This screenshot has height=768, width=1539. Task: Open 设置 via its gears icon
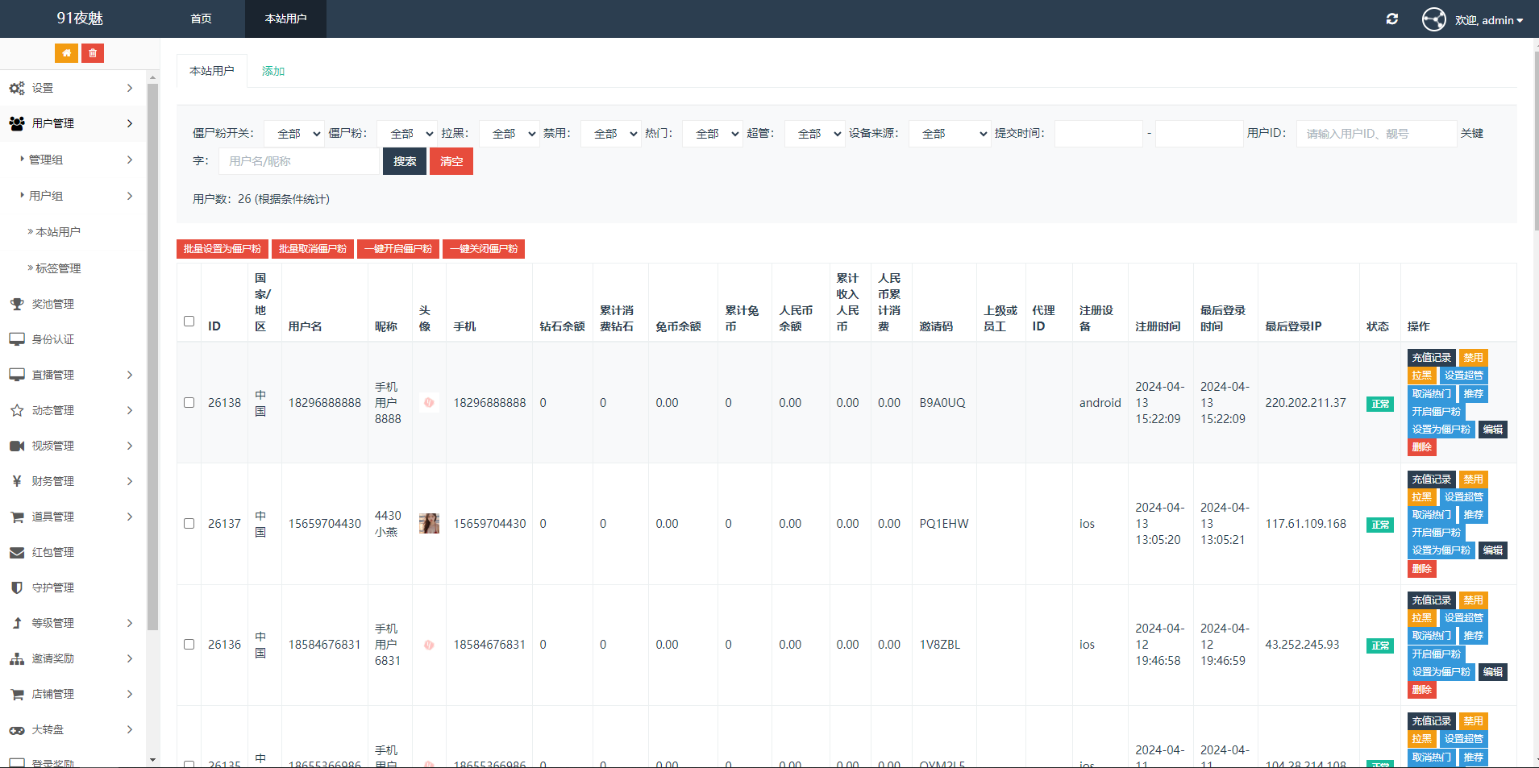(x=17, y=89)
